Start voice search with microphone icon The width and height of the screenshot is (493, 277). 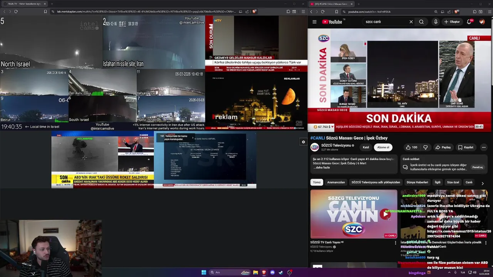[436, 22]
